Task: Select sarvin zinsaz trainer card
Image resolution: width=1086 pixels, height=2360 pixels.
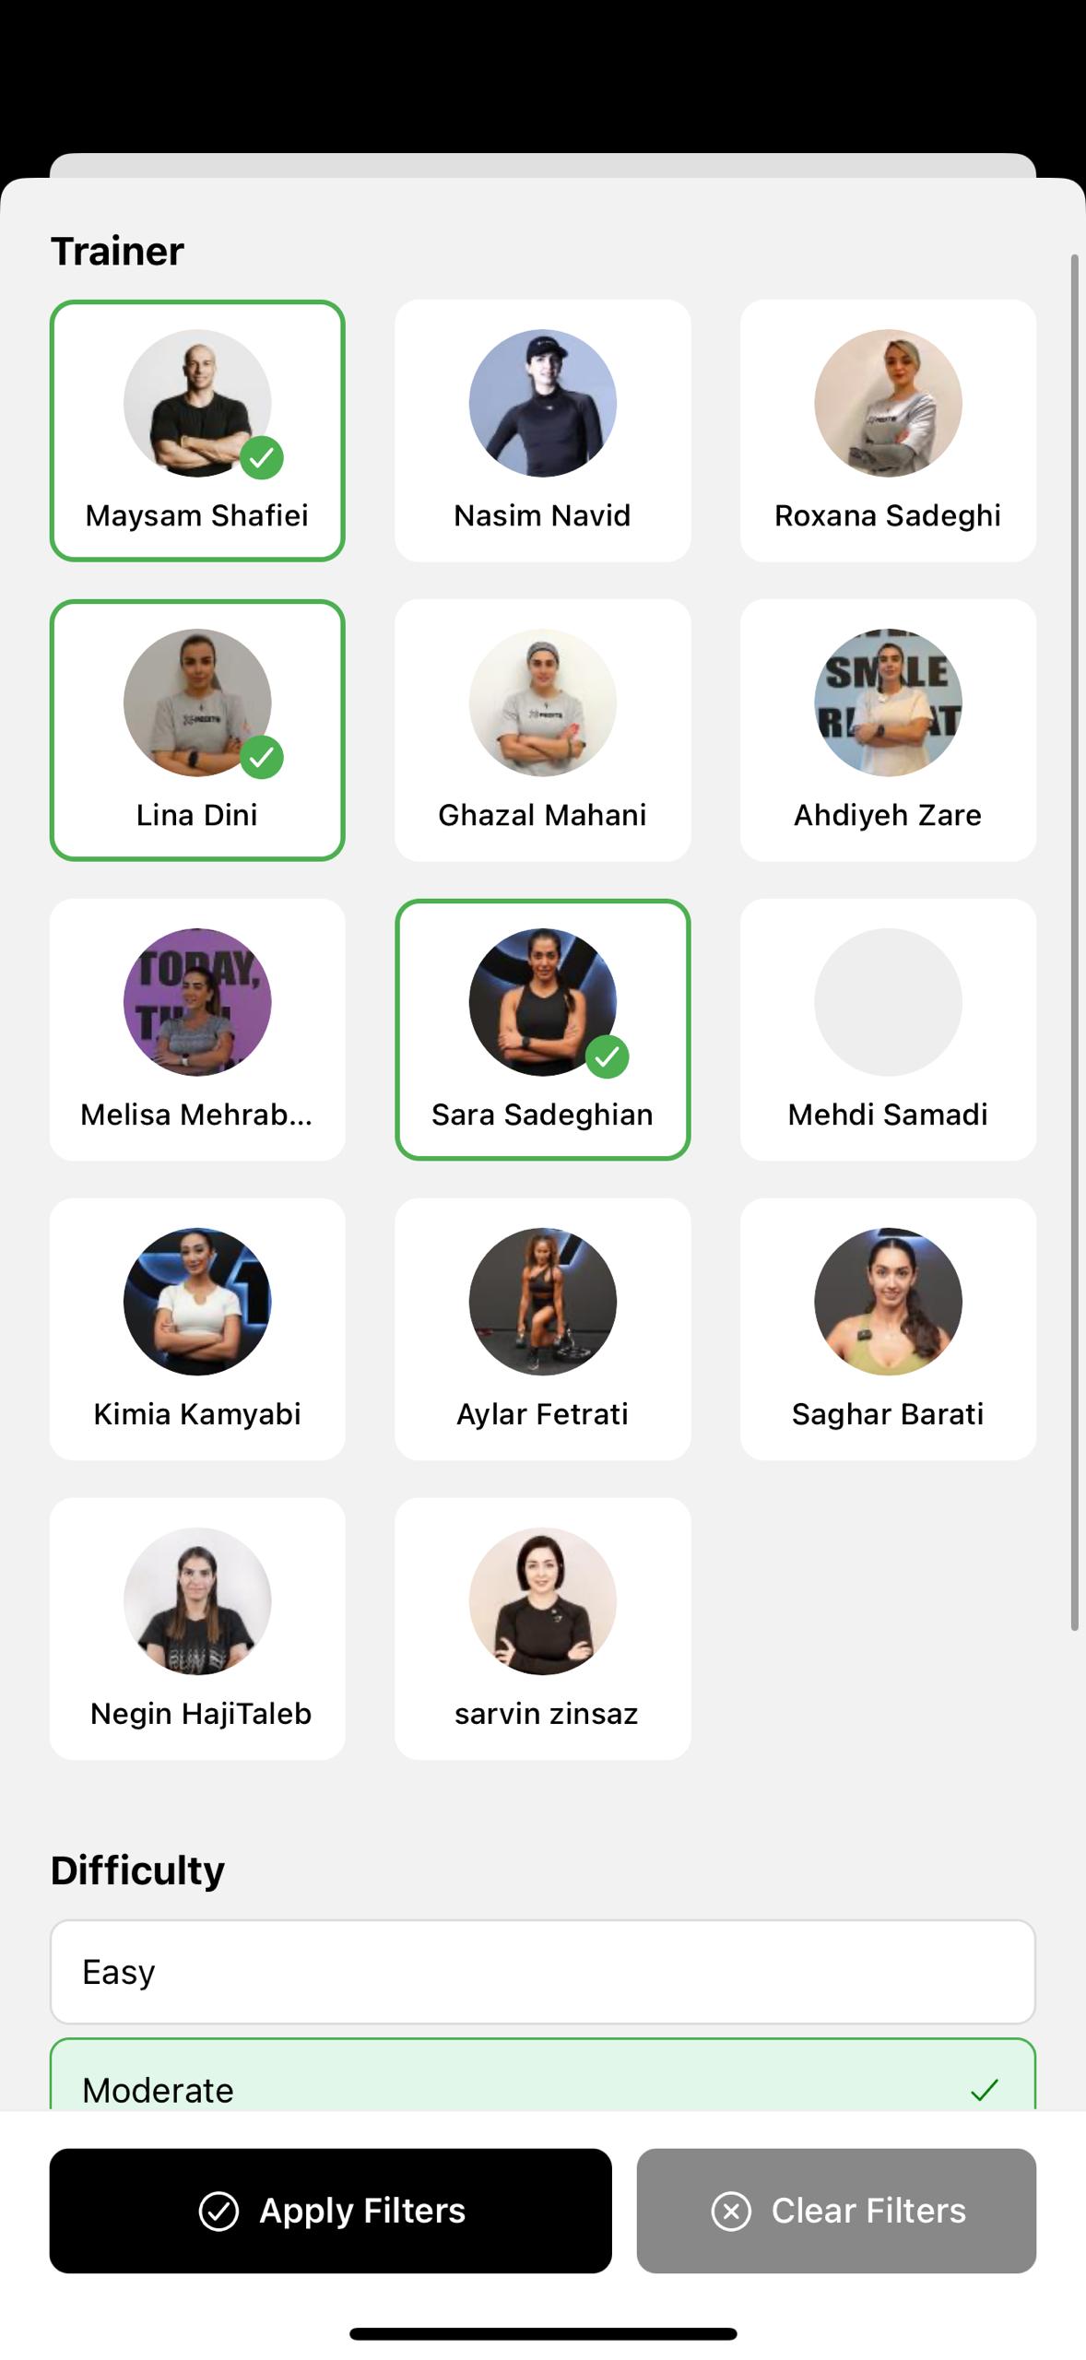Action: 542,1629
